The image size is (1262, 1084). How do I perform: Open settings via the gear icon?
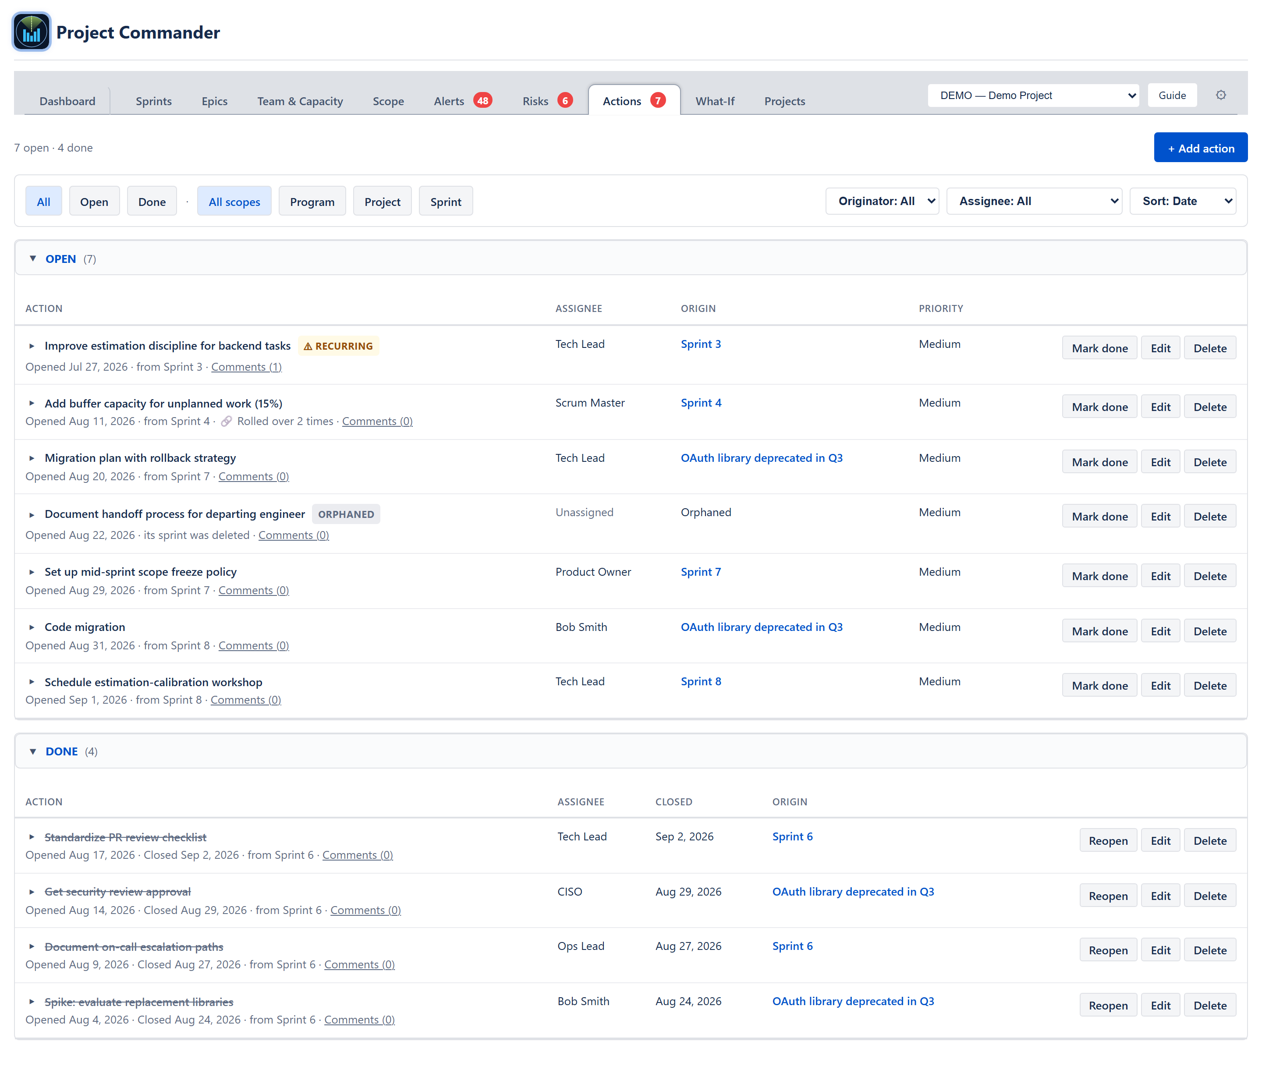(x=1220, y=95)
